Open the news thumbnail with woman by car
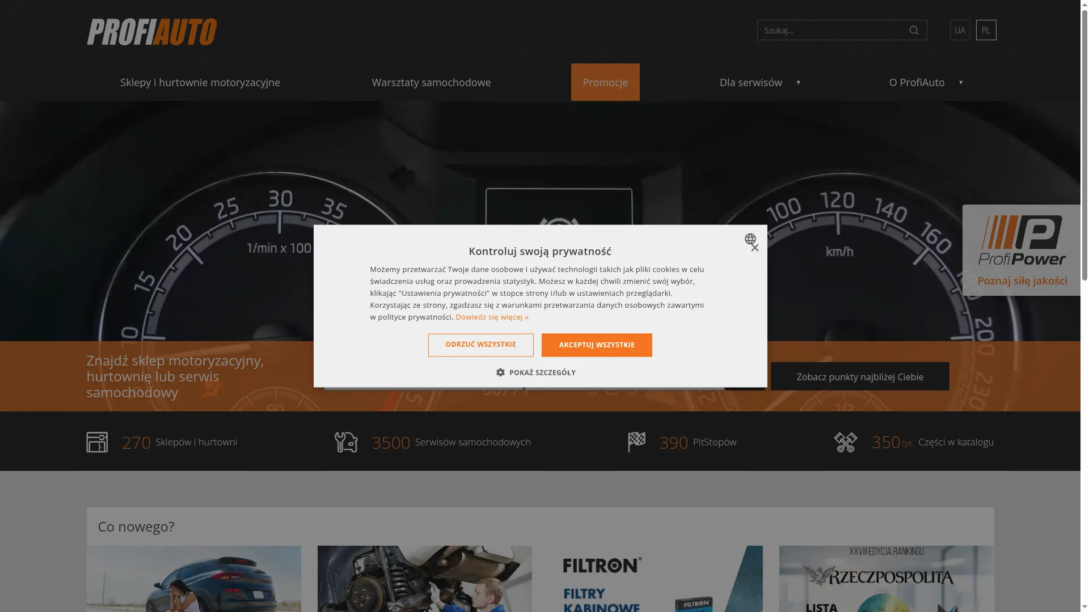The height and width of the screenshot is (612, 1089). (193, 579)
